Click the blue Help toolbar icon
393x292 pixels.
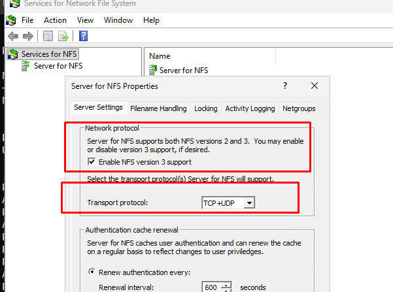point(84,36)
